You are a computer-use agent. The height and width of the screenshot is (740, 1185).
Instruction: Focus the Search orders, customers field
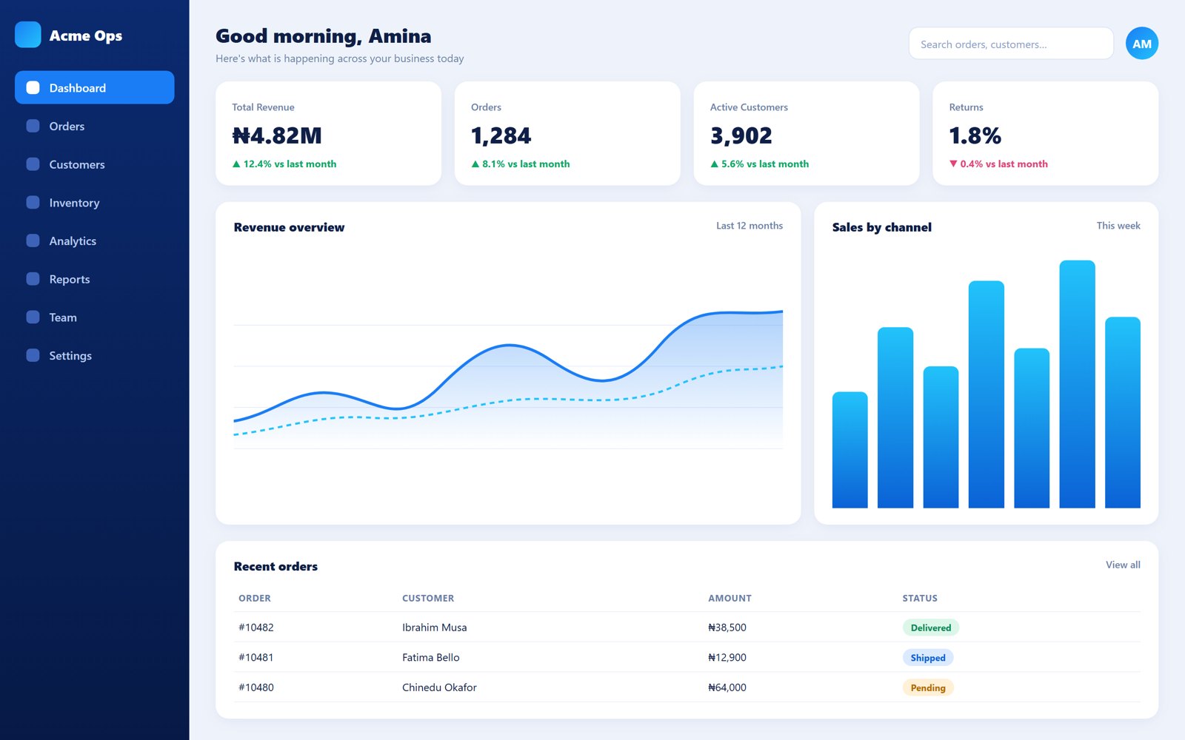tap(1011, 44)
